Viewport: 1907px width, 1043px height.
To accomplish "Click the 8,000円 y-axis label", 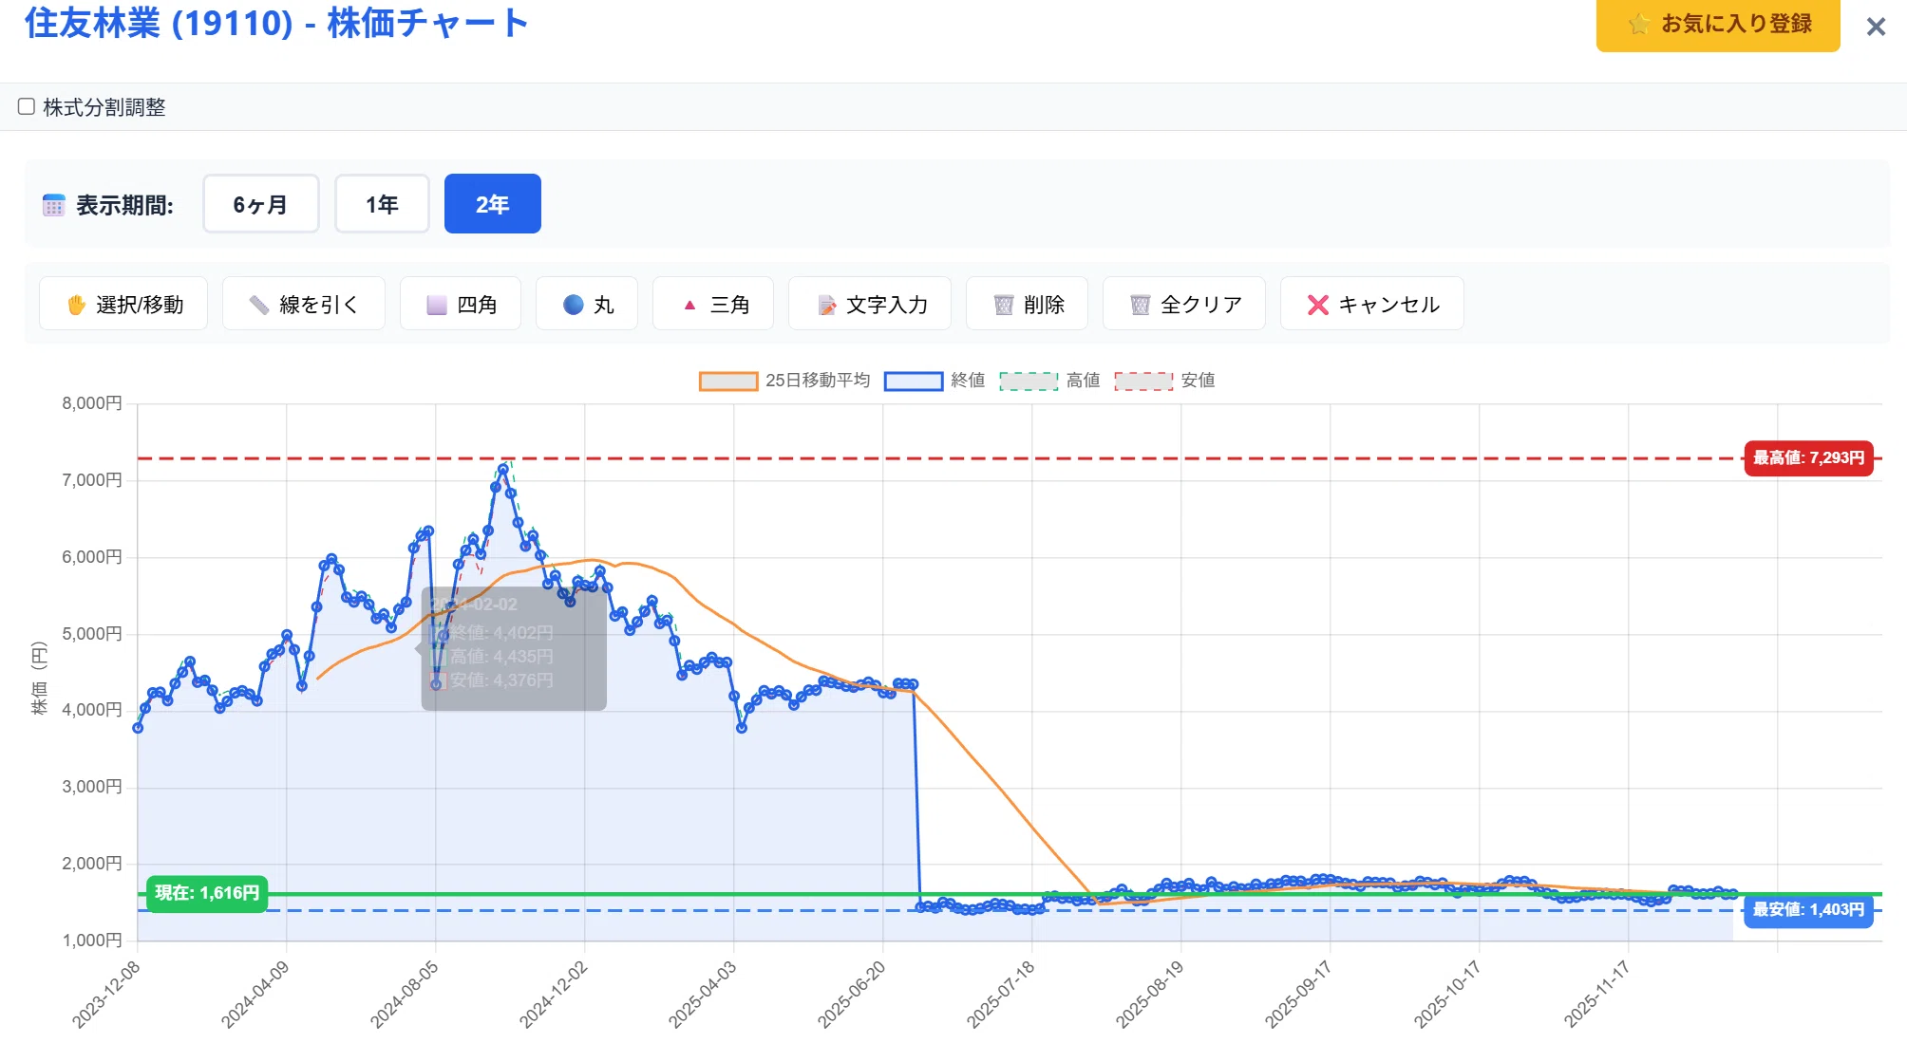I will pyautogui.click(x=92, y=403).
